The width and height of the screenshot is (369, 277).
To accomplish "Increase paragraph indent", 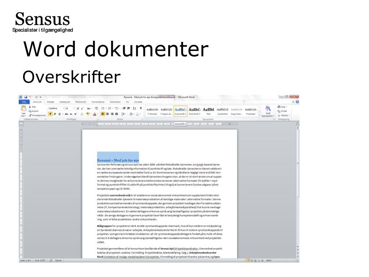I will coord(129,108).
